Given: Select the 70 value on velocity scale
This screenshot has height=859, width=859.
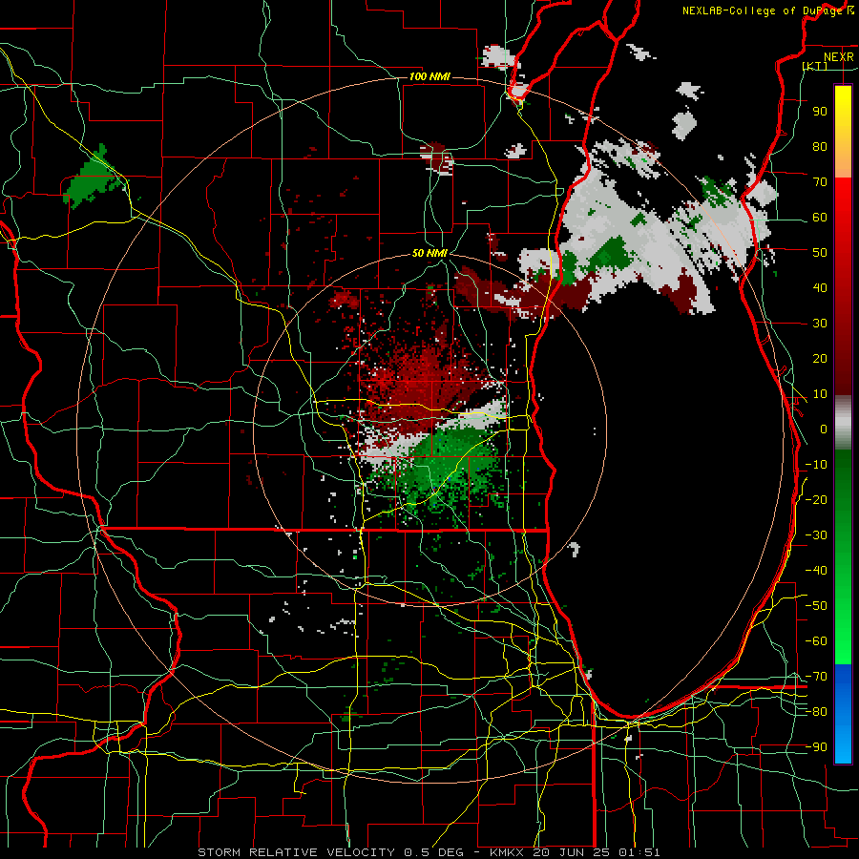Looking at the screenshot, I should pyautogui.click(x=820, y=182).
